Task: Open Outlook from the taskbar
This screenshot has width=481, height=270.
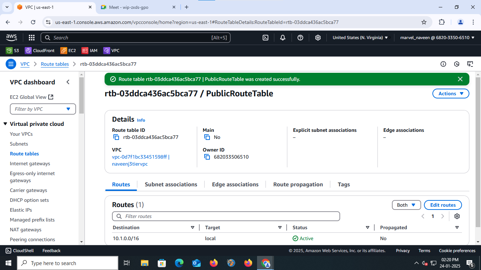Action: [x=196, y=263]
